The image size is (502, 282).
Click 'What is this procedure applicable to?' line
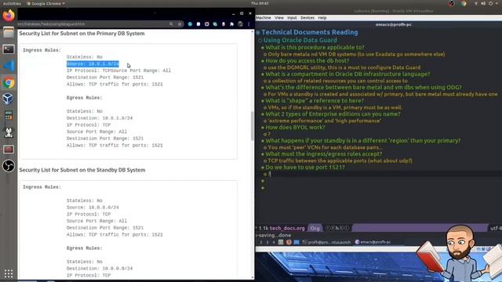(315, 47)
